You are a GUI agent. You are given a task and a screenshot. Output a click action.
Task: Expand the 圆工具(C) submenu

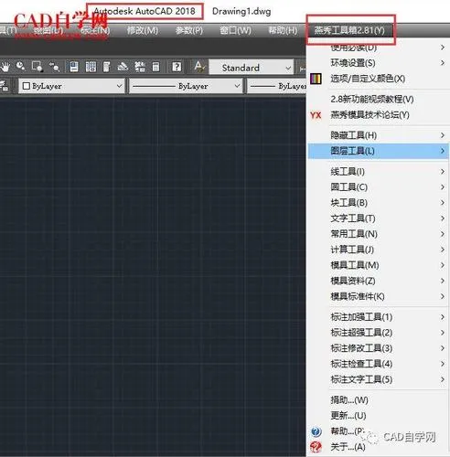[x=378, y=187]
